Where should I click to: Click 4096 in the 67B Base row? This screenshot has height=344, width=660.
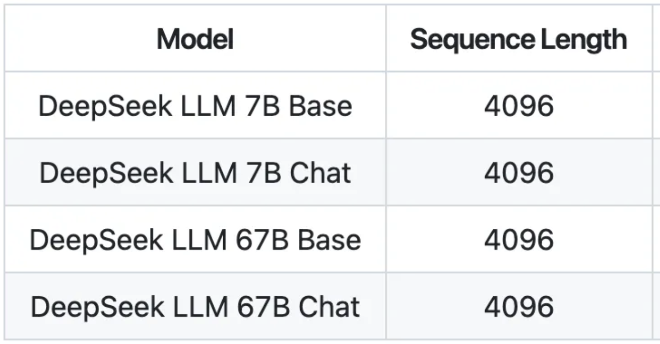pyautogui.click(x=518, y=240)
